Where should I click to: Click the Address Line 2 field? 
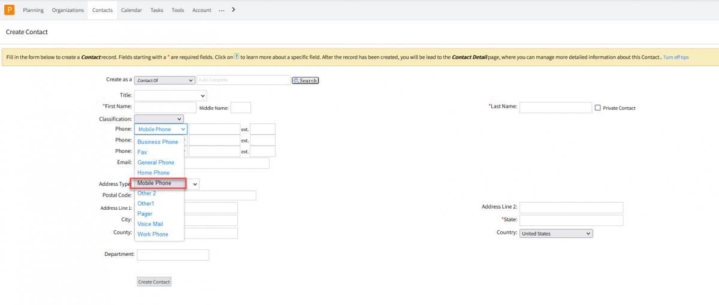[572, 207]
